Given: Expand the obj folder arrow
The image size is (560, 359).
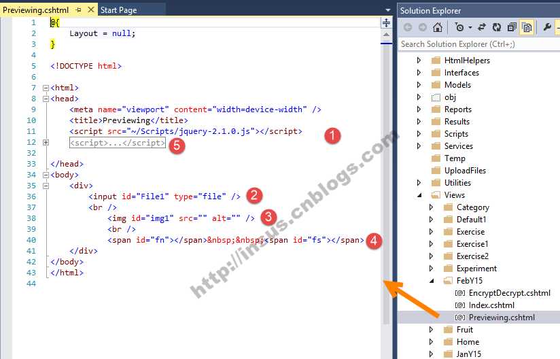Looking at the screenshot, I should (x=419, y=97).
